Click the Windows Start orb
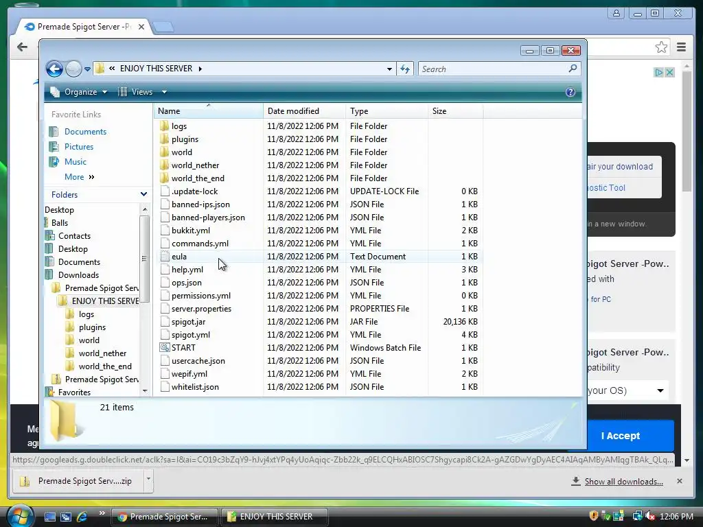Image resolution: width=703 pixels, height=527 pixels. [20, 516]
